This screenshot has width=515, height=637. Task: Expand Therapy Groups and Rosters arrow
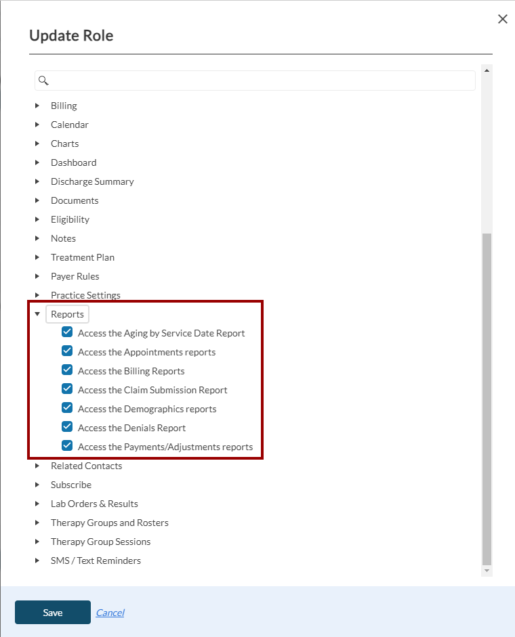point(37,523)
